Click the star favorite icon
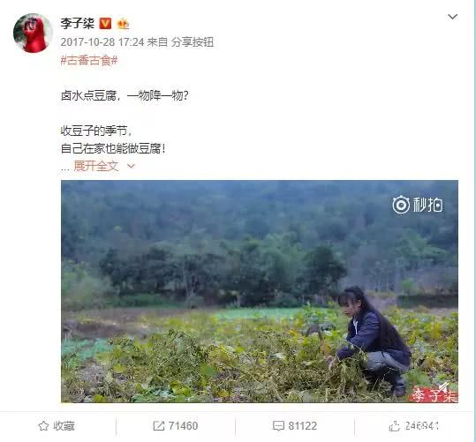The width and height of the screenshot is (476, 442). click(x=43, y=426)
